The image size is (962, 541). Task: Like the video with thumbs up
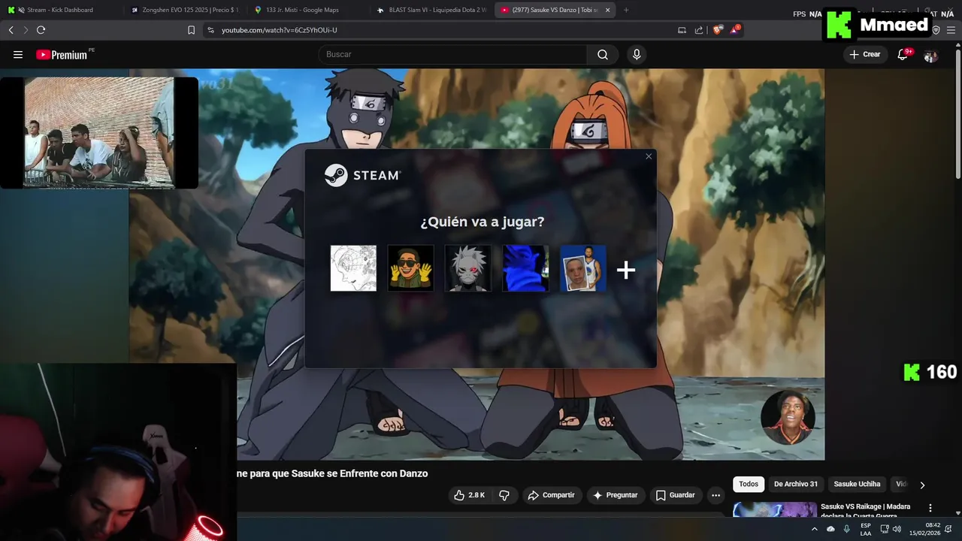(468, 495)
